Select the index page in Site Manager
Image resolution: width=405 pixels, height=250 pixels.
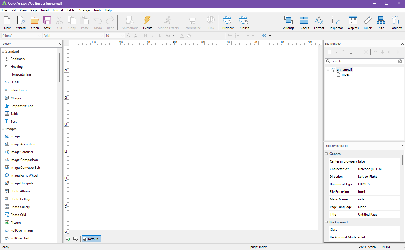pos(345,74)
